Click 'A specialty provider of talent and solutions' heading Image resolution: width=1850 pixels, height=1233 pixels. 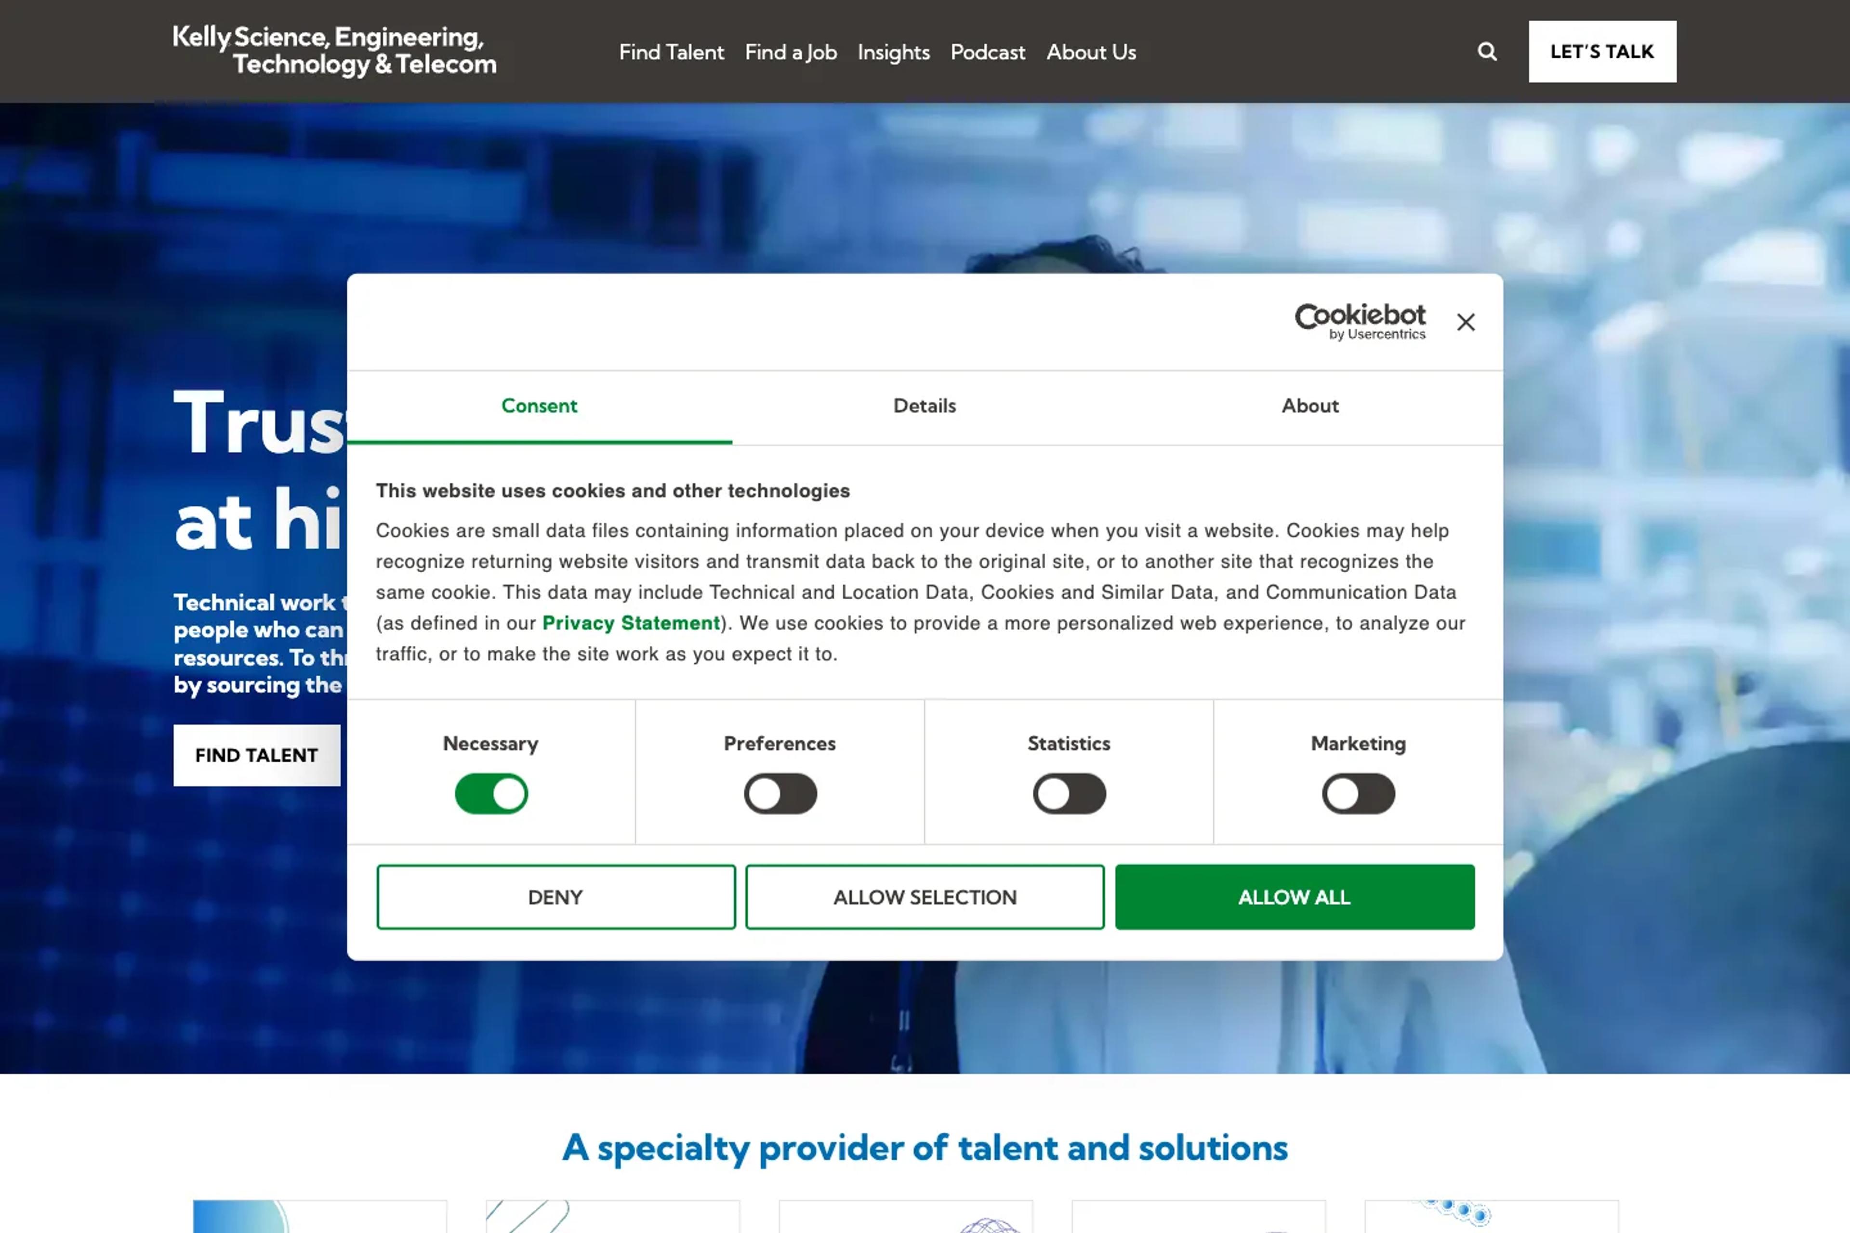(x=925, y=1148)
